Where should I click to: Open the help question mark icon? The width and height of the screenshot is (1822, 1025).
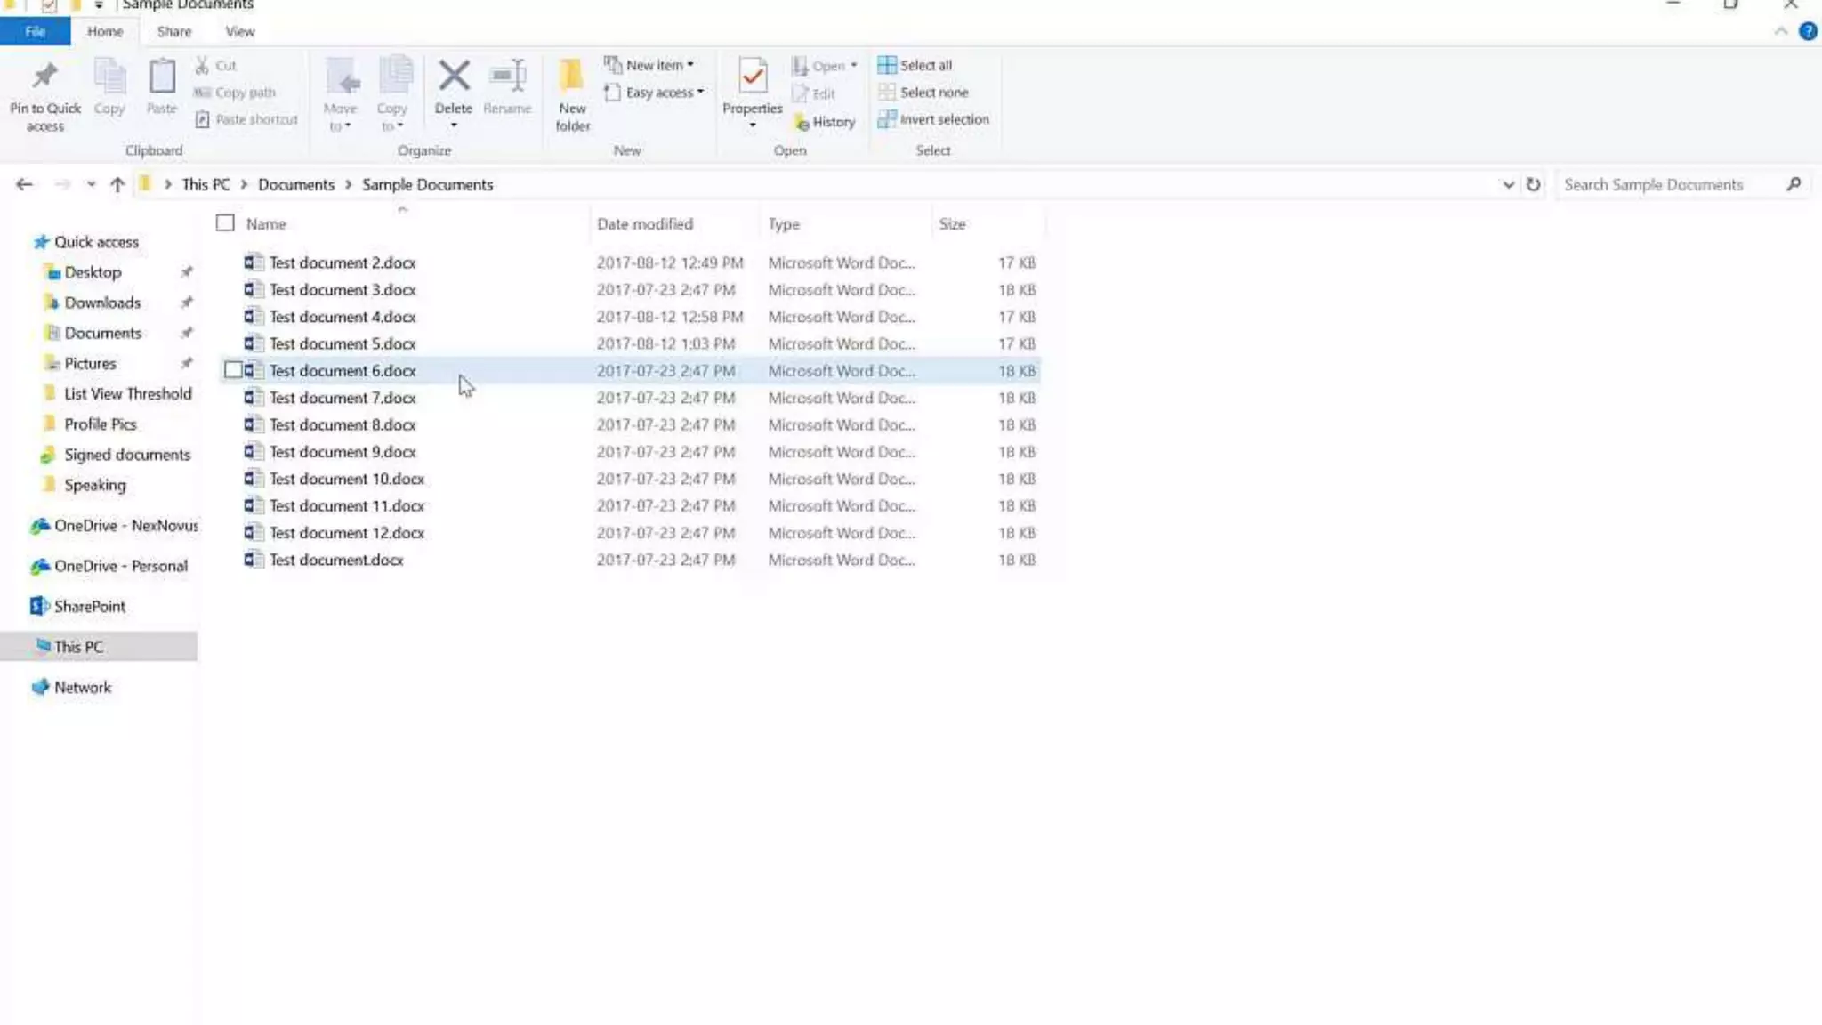[x=1808, y=31]
